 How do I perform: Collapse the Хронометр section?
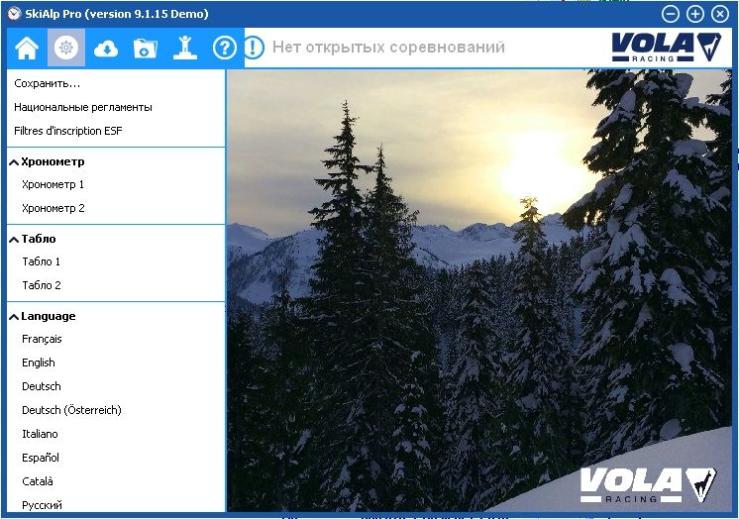[14, 162]
